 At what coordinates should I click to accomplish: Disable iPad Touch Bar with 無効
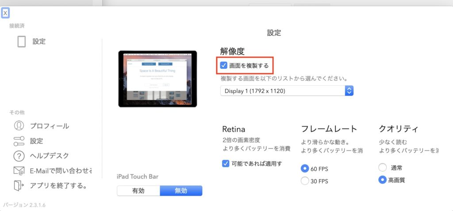181,191
